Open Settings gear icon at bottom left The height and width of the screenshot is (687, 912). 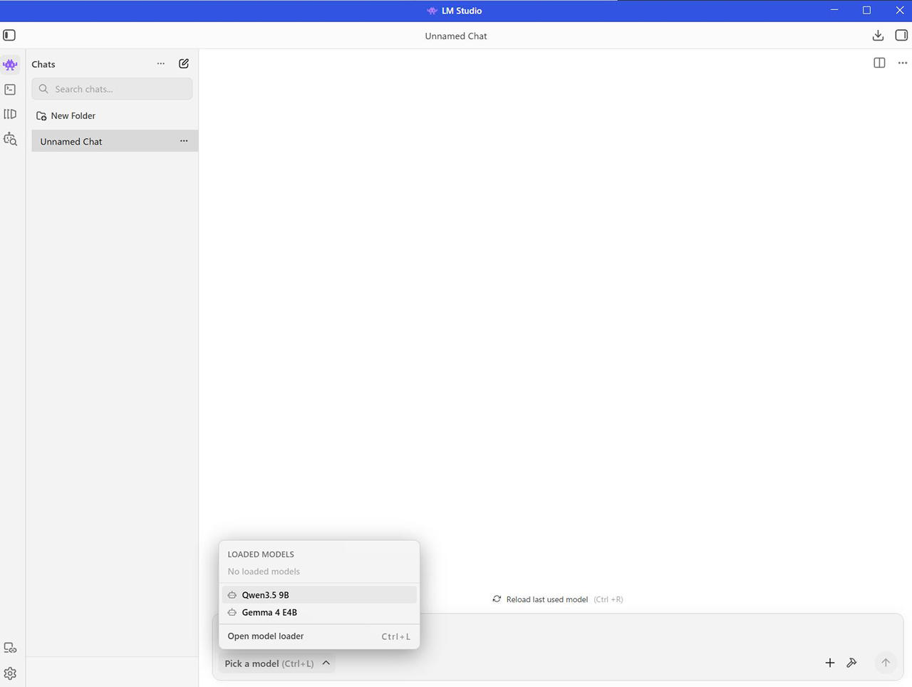(x=10, y=673)
